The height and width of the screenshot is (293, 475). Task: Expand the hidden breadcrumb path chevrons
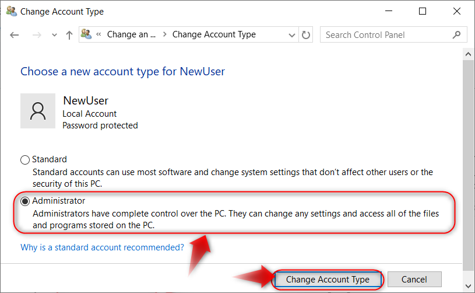(x=99, y=34)
